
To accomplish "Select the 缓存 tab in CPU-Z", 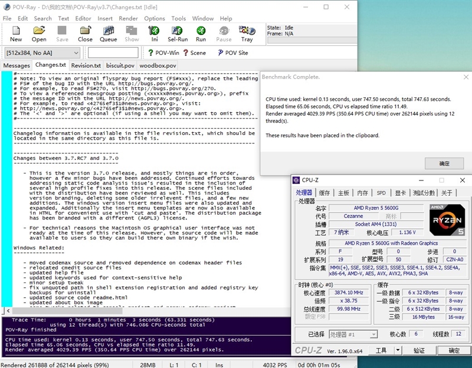I will 324,193.
